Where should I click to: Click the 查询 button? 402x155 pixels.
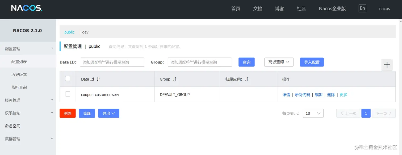[x=246, y=62]
